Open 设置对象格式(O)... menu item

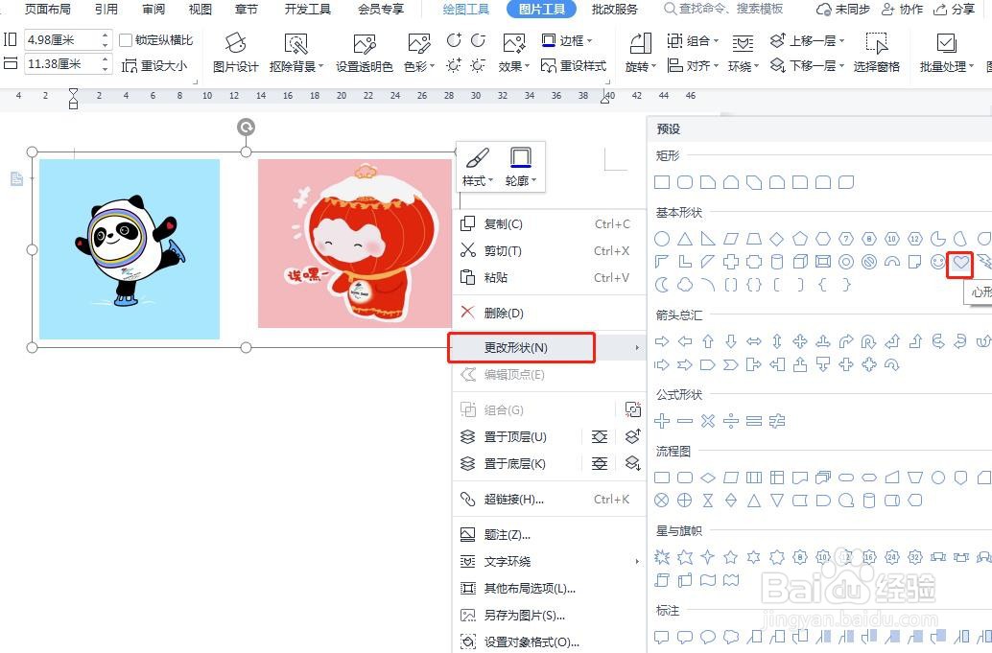pos(549,641)
